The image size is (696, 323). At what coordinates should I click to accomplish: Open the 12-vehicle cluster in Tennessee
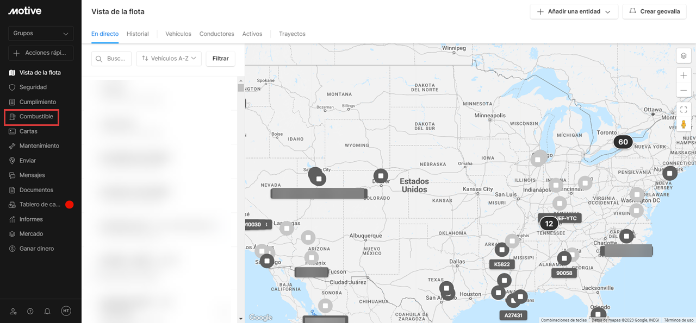click(549, 224)
